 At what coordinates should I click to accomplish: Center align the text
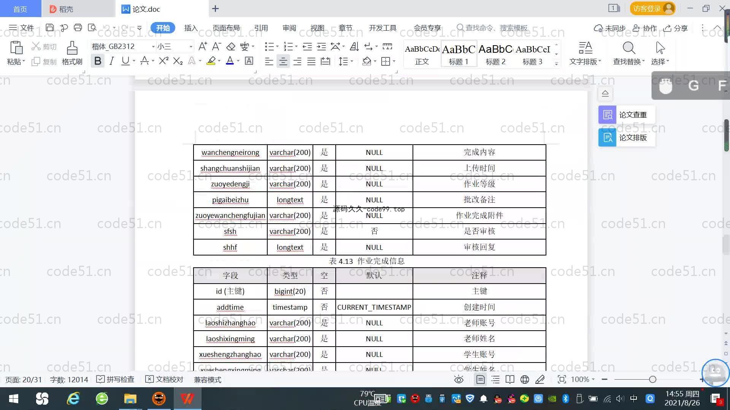tap(283, 61)
